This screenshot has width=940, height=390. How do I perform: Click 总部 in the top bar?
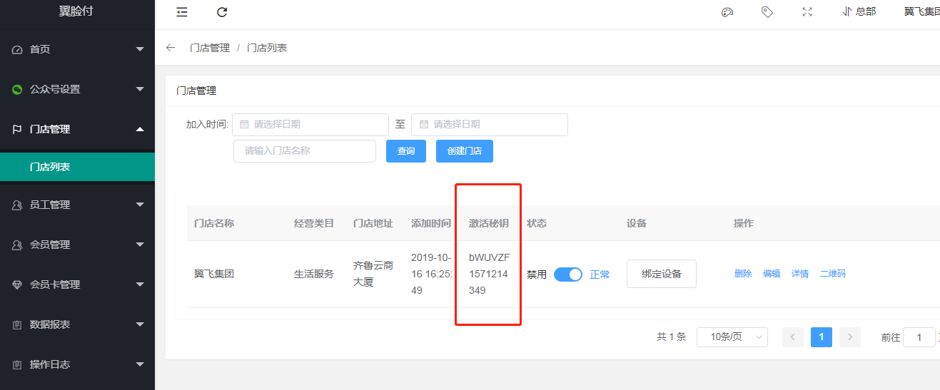pos(859,11)
